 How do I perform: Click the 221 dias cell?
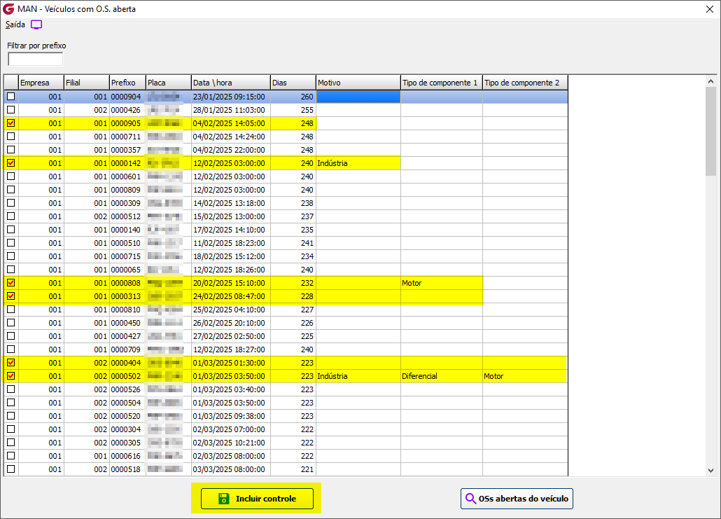pyautogui.click(x=293, y=469)
